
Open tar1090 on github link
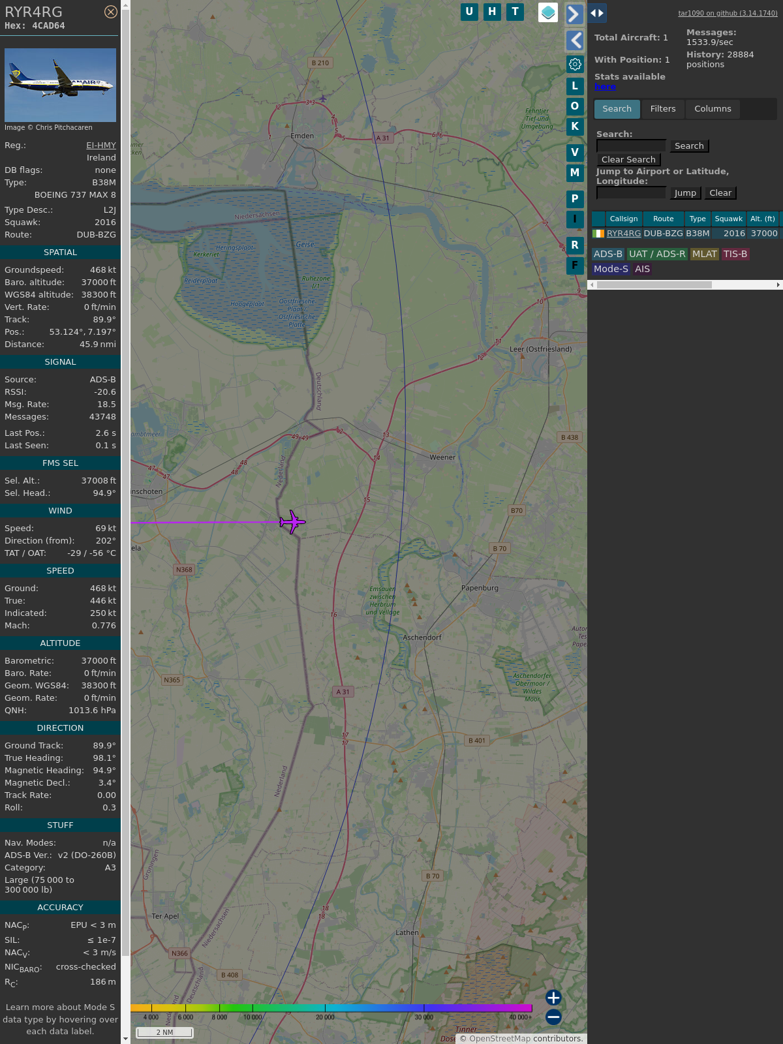click(x=728, y=13)
